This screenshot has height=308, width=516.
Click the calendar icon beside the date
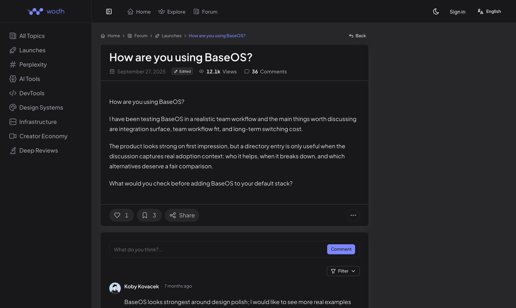click(x=112, y=72)
